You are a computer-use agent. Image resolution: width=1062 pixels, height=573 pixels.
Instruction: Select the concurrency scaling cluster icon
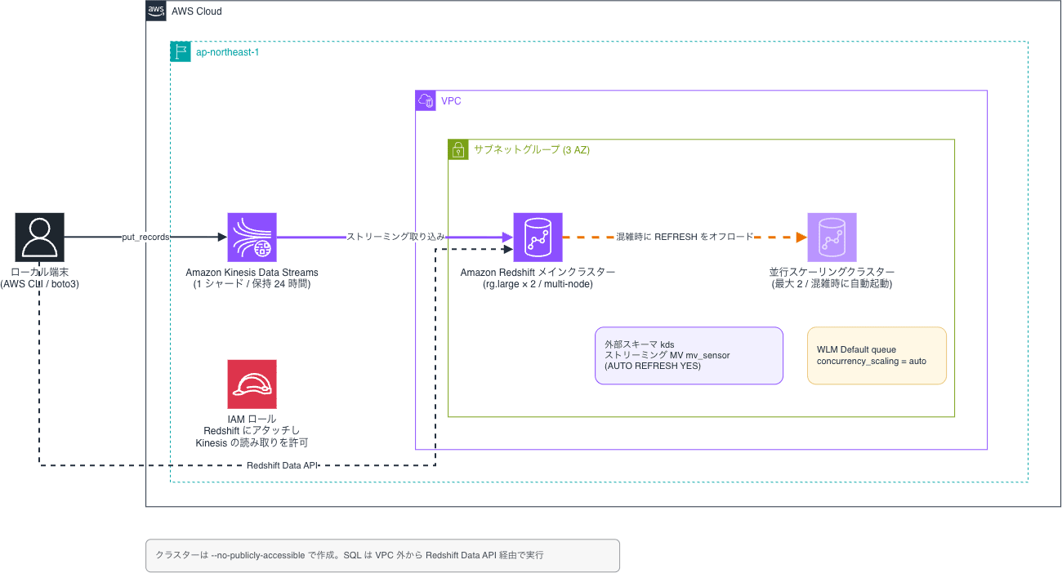(x=832, y=238)
